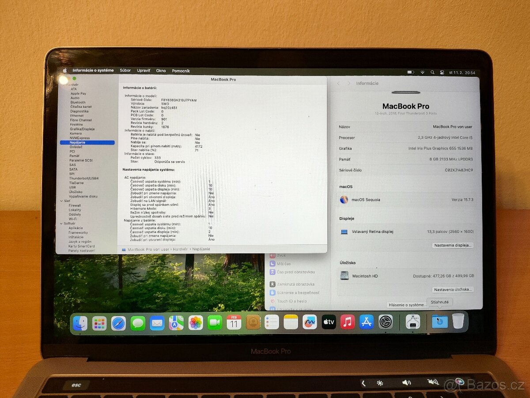The width and height of the screenshot is (530, 398).
Task: Launch FaceTime from the Dock
Action: tap(215, 322)
